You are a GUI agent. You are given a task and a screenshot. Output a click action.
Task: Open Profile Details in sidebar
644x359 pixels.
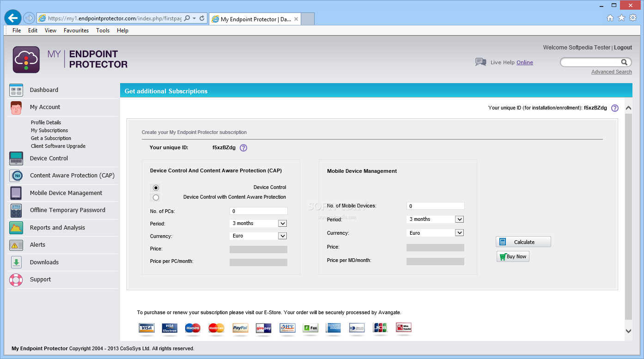46,122
